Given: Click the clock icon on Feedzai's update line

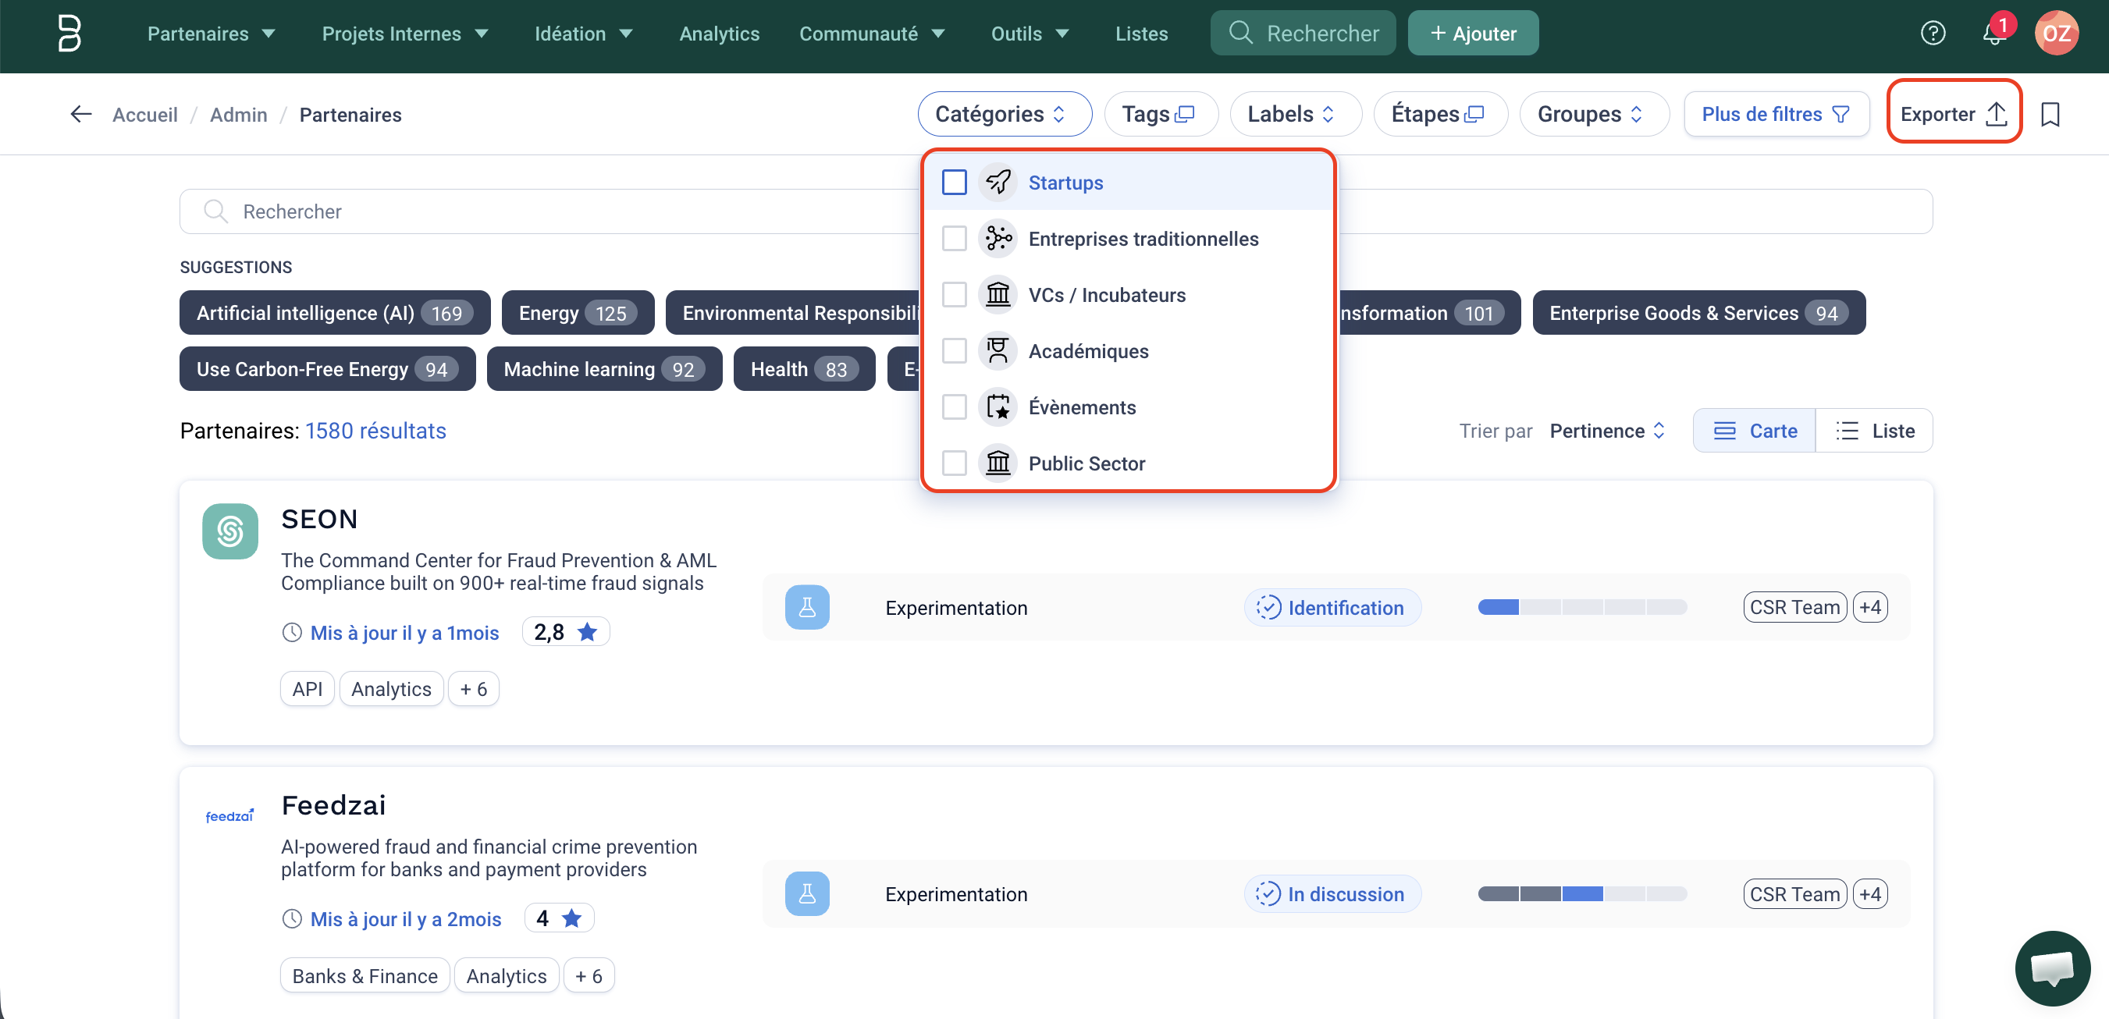Looking at the screenshot, I should pyautogui.click(x=291, y=919).
